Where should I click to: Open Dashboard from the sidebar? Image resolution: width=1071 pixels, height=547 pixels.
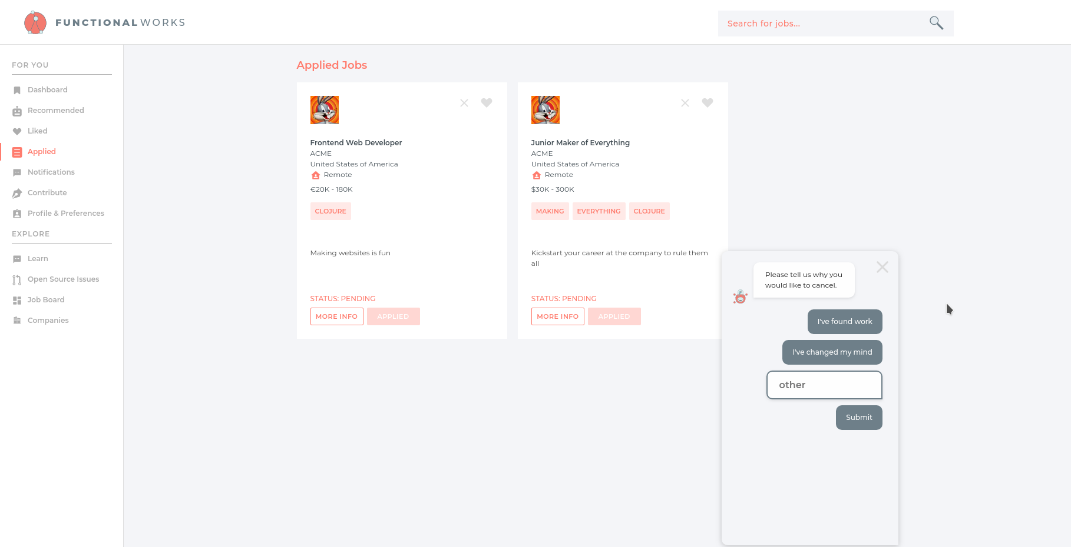[x=48, y=90]
